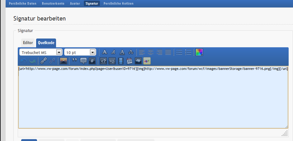The height and width of the screenshot is (141, 293).
Task: Justify the text alignment
Action: (x=168, y=52)
